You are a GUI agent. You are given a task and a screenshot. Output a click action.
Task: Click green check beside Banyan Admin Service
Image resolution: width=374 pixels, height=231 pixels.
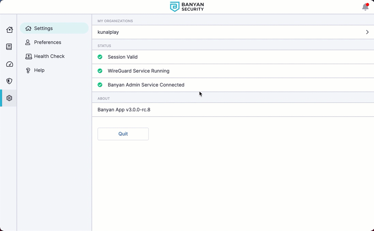point(100,85)
